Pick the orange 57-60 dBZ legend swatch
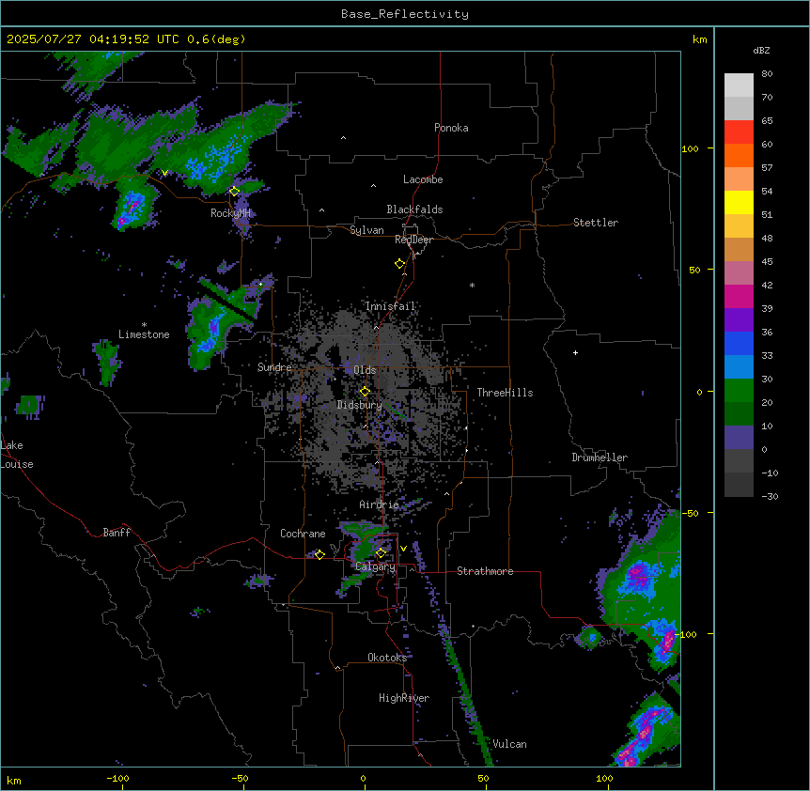This screenshot has height=791, width=810. (739, 155)
